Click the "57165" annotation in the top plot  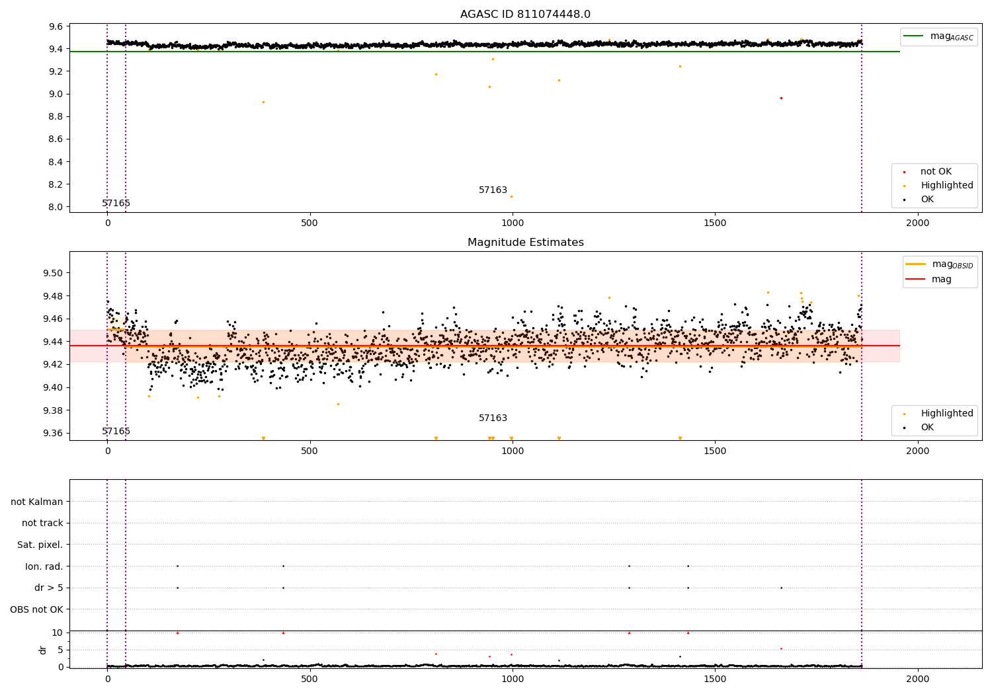click(116, 203)
